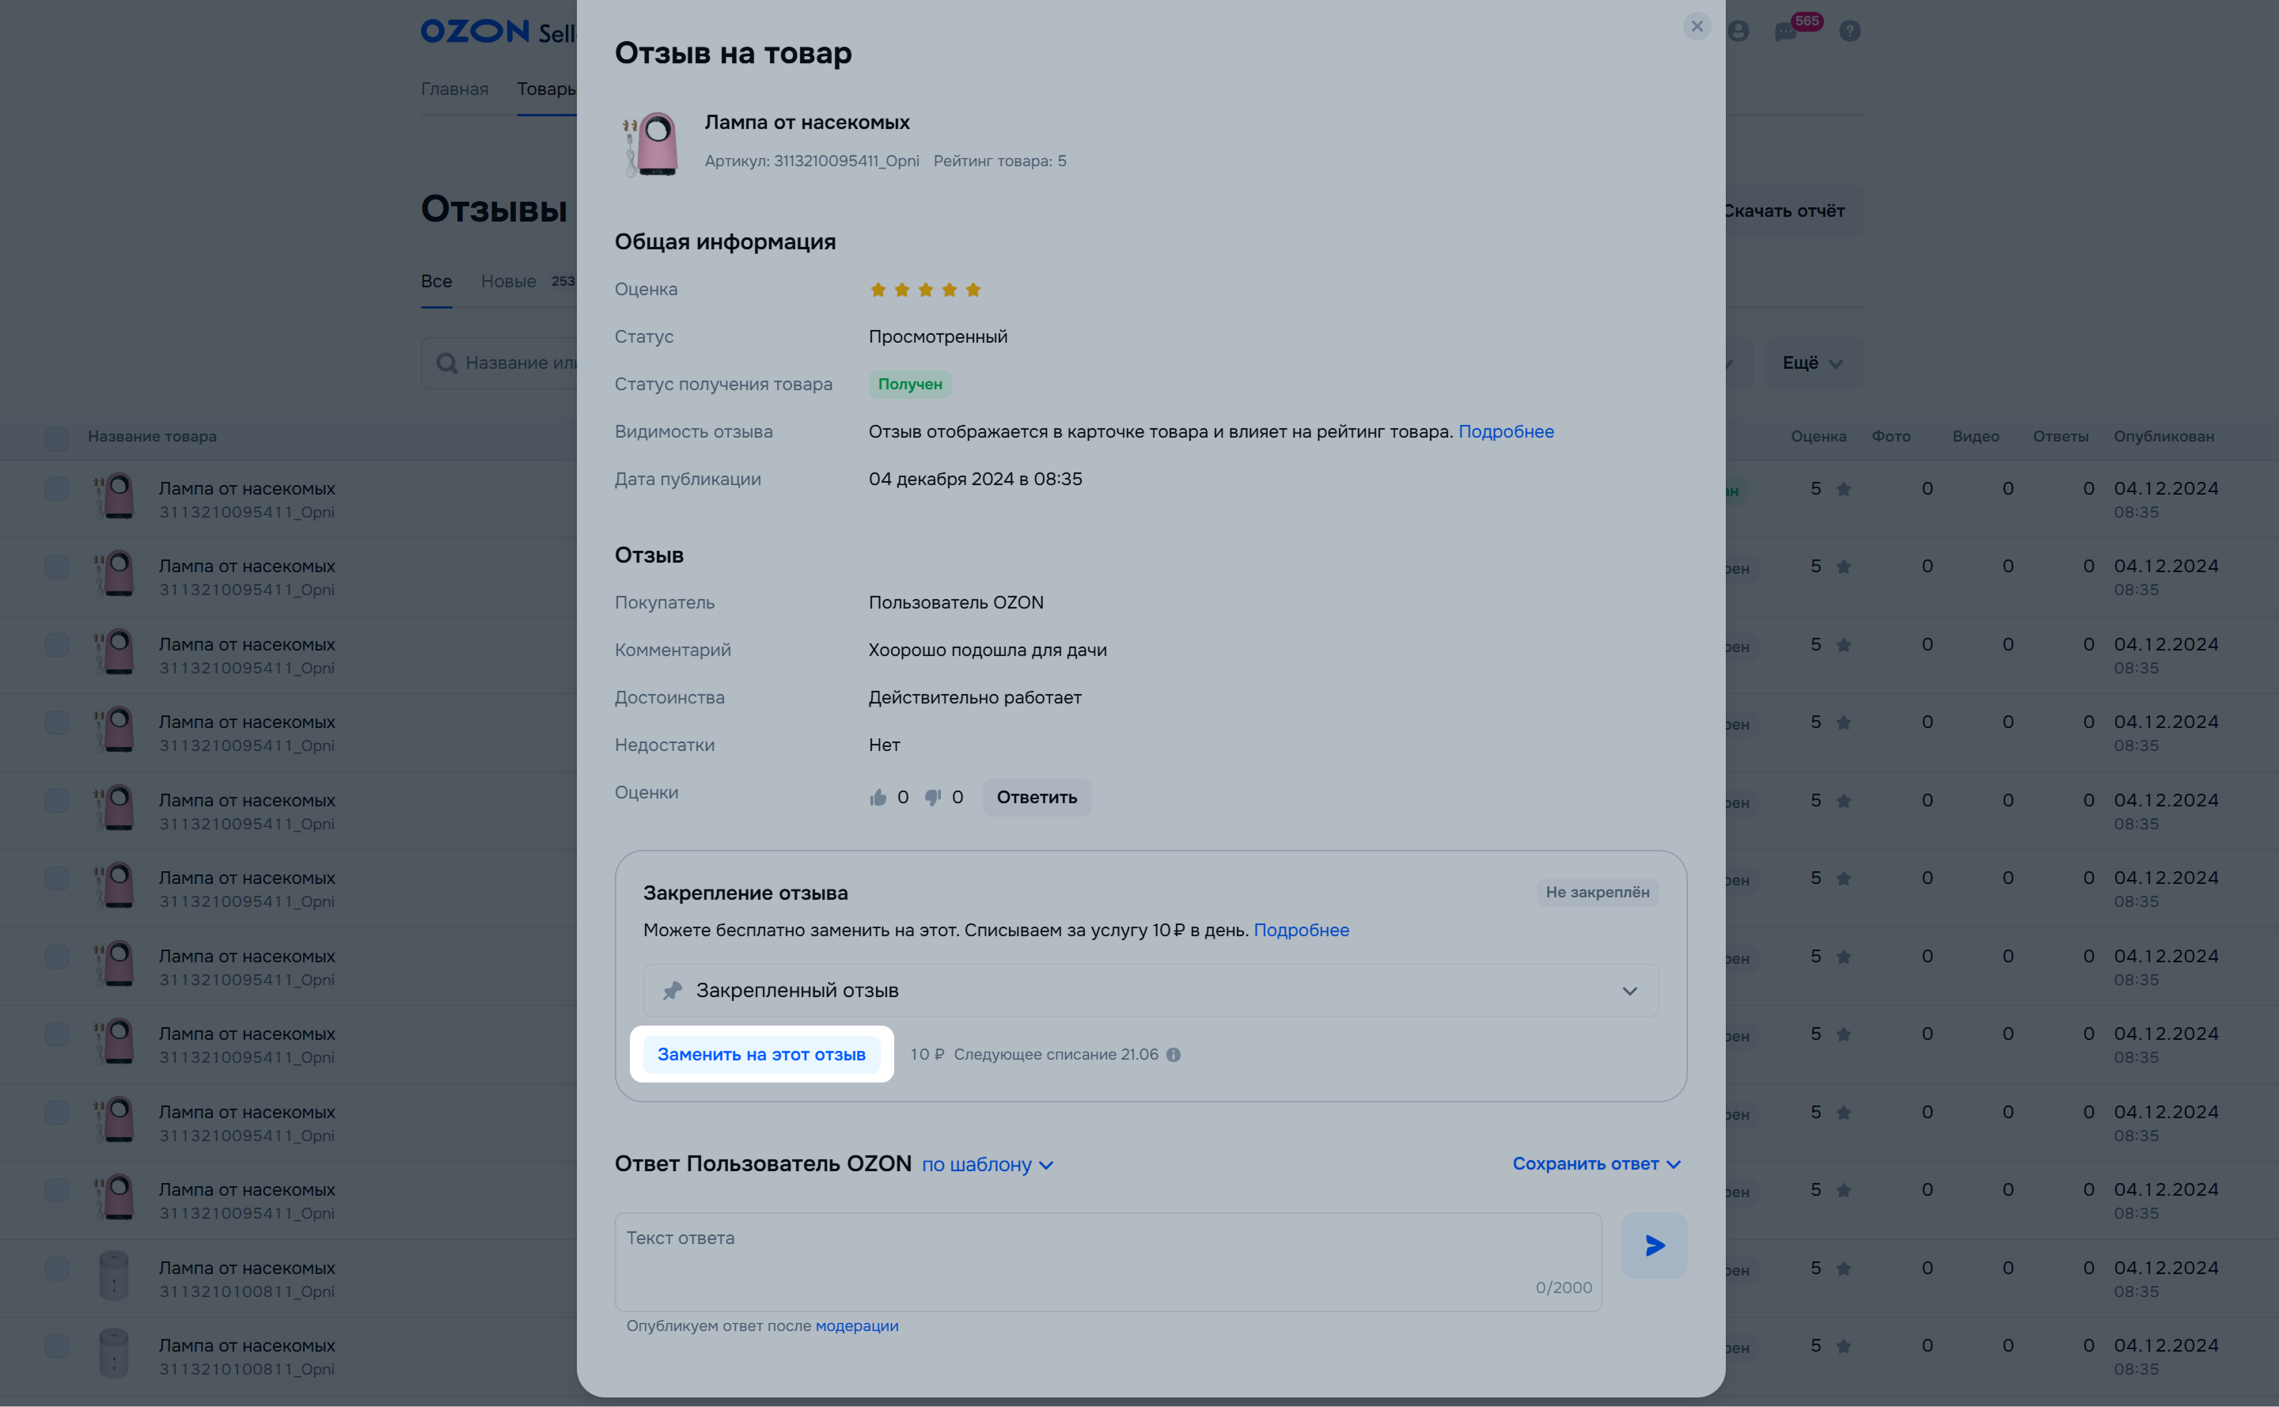The image size is (2279, 1407).
Task: Click the search magnifier icon in Название field
Action: [446, 363]
